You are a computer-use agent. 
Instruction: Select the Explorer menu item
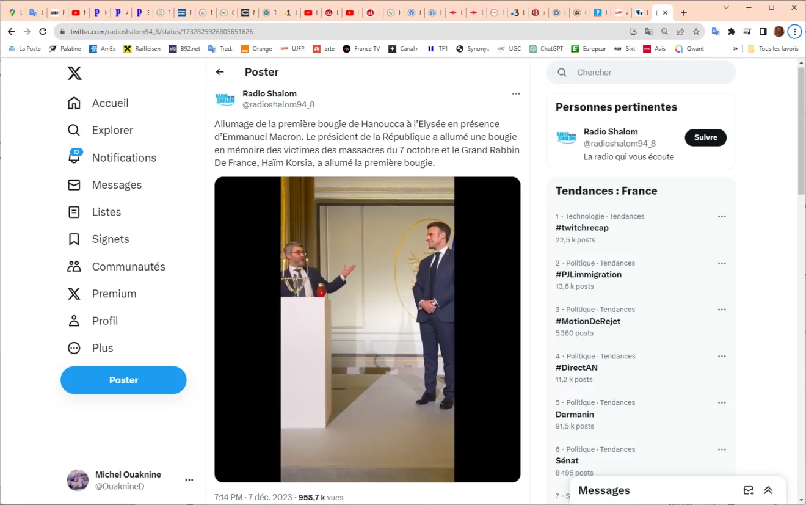pos(100,130)
